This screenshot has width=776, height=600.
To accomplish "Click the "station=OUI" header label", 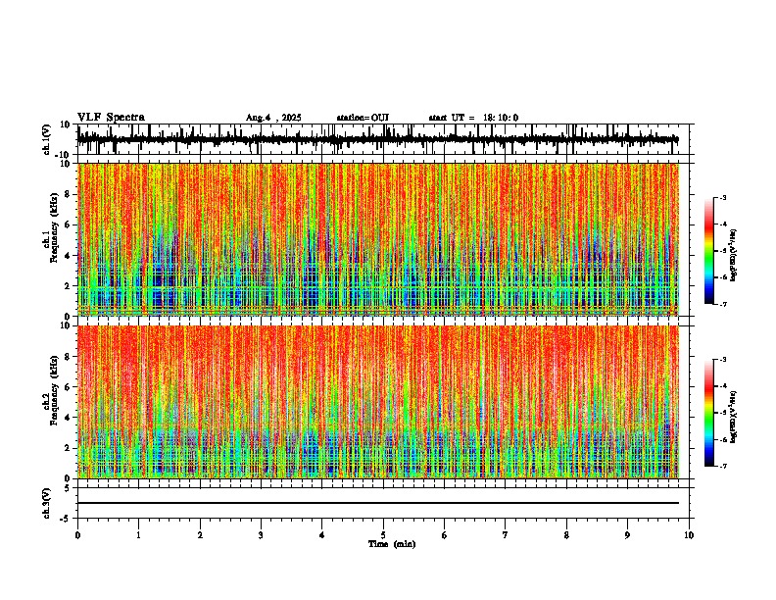I will pyautogui.click(x=363, y=118).
